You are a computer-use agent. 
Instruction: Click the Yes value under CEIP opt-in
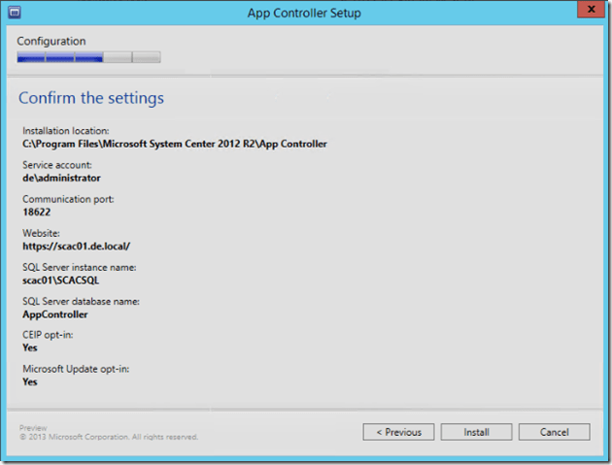click(30, 348)
